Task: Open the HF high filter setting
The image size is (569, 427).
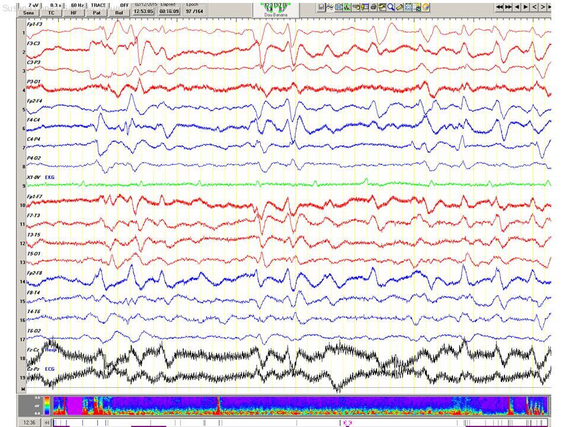Action: tap(74, 12)
